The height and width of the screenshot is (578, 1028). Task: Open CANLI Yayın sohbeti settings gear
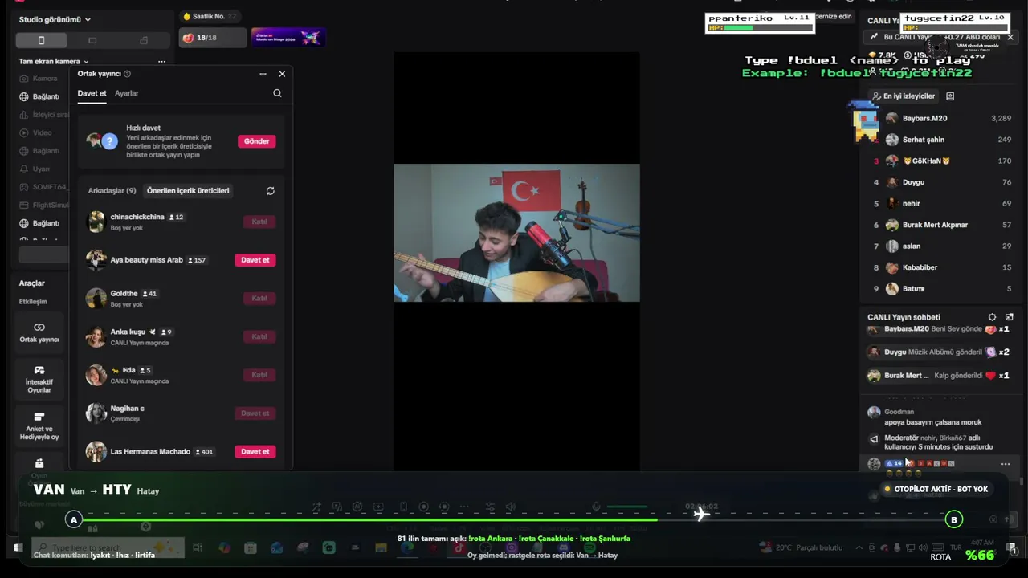(992, 317)
